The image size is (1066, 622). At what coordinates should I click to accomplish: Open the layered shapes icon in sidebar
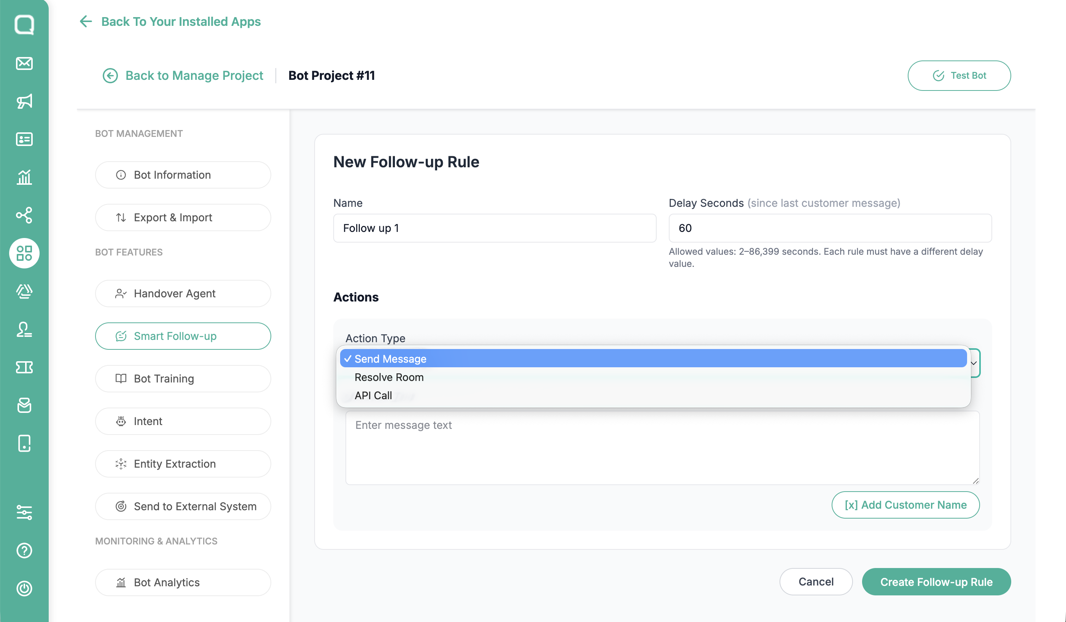(x=24, y=291)
